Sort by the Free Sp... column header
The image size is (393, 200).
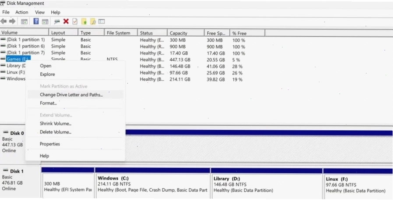[x=217, y=33]
